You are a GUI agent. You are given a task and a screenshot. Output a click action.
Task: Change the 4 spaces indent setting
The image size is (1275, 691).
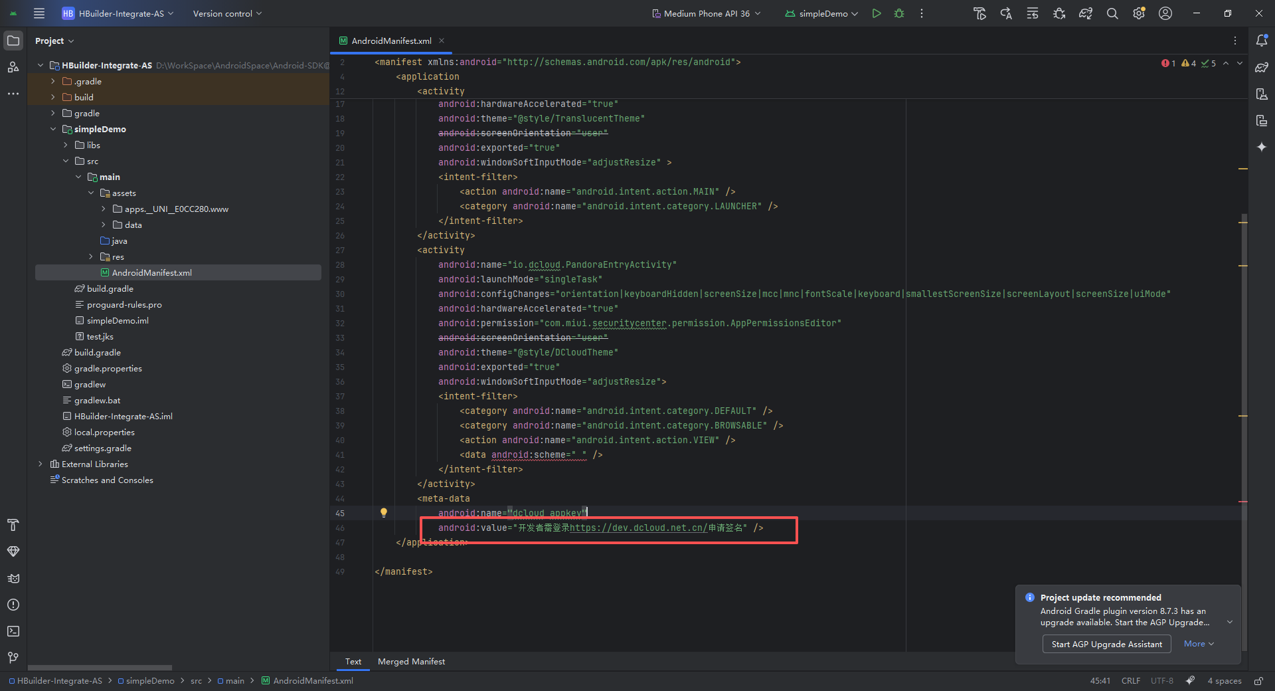(1225, 681)
